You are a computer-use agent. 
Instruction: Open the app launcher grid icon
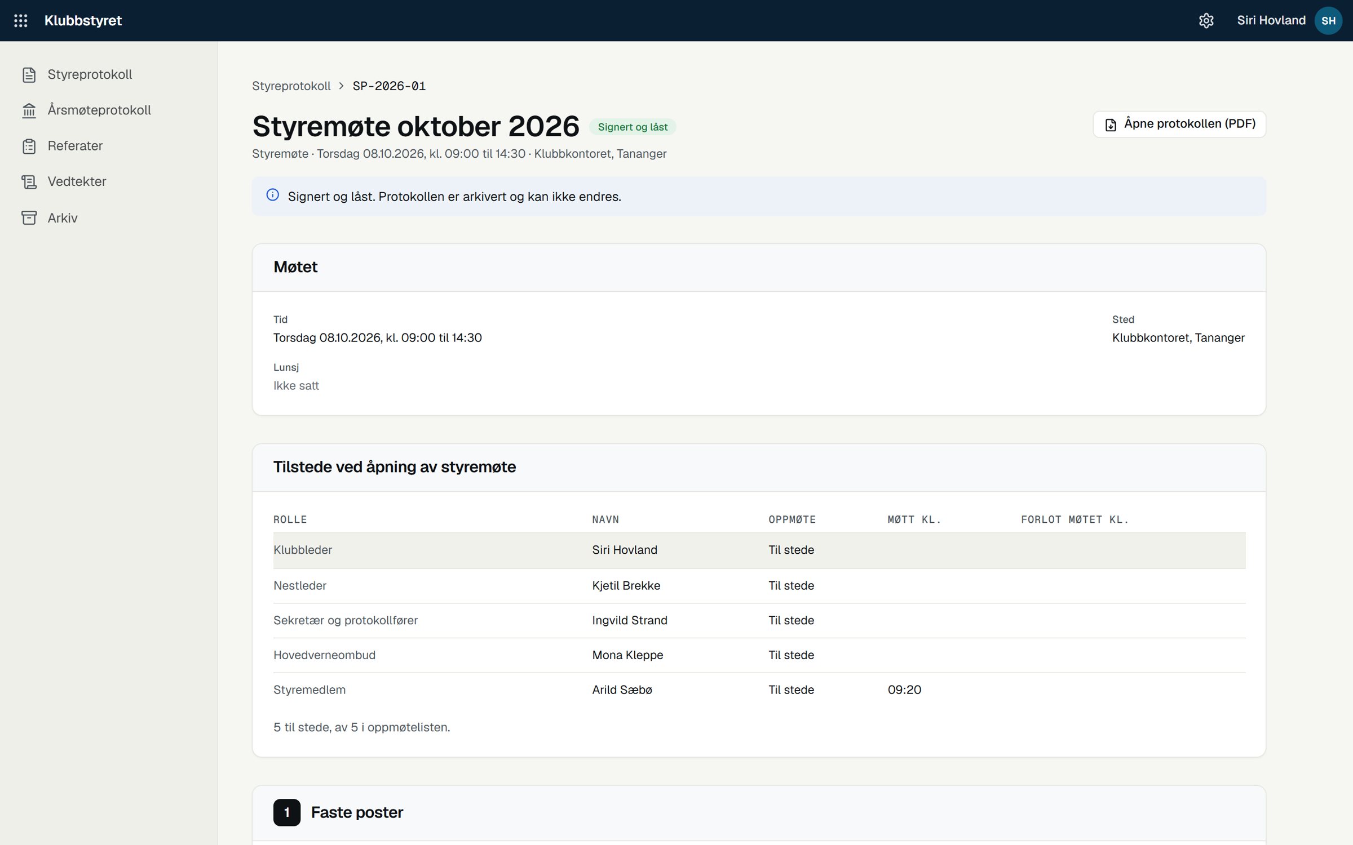click(21, 21)
